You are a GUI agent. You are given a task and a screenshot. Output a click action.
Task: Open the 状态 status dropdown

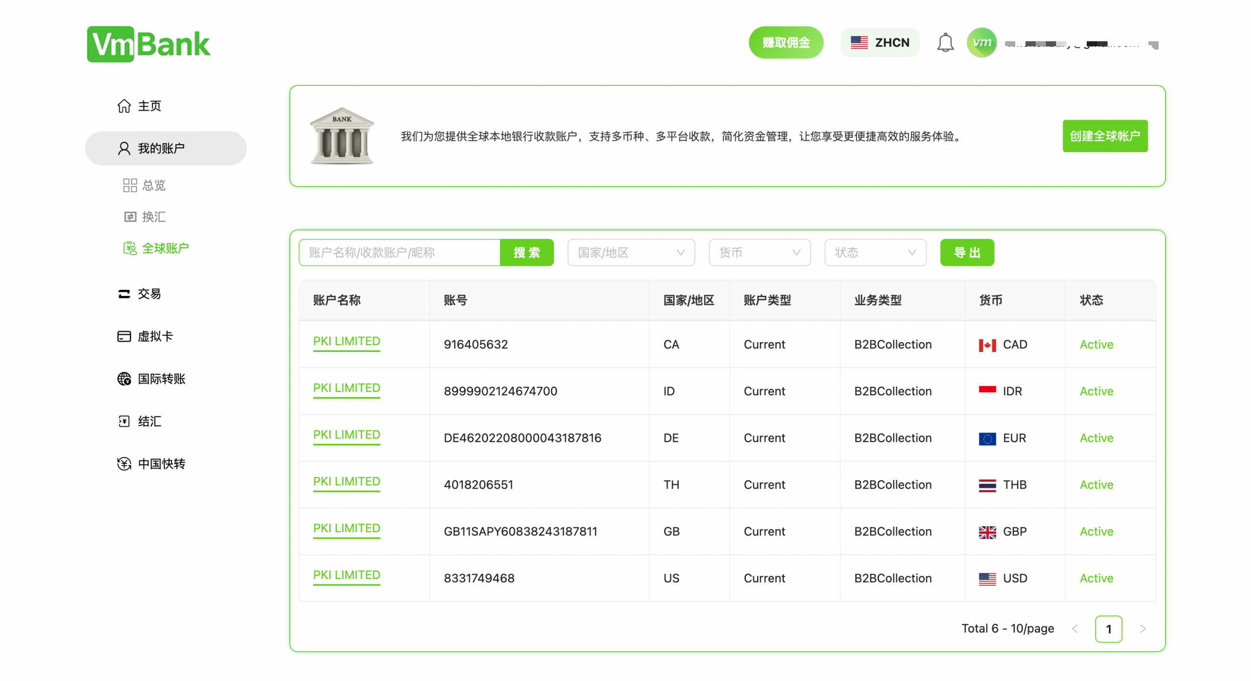875,252
